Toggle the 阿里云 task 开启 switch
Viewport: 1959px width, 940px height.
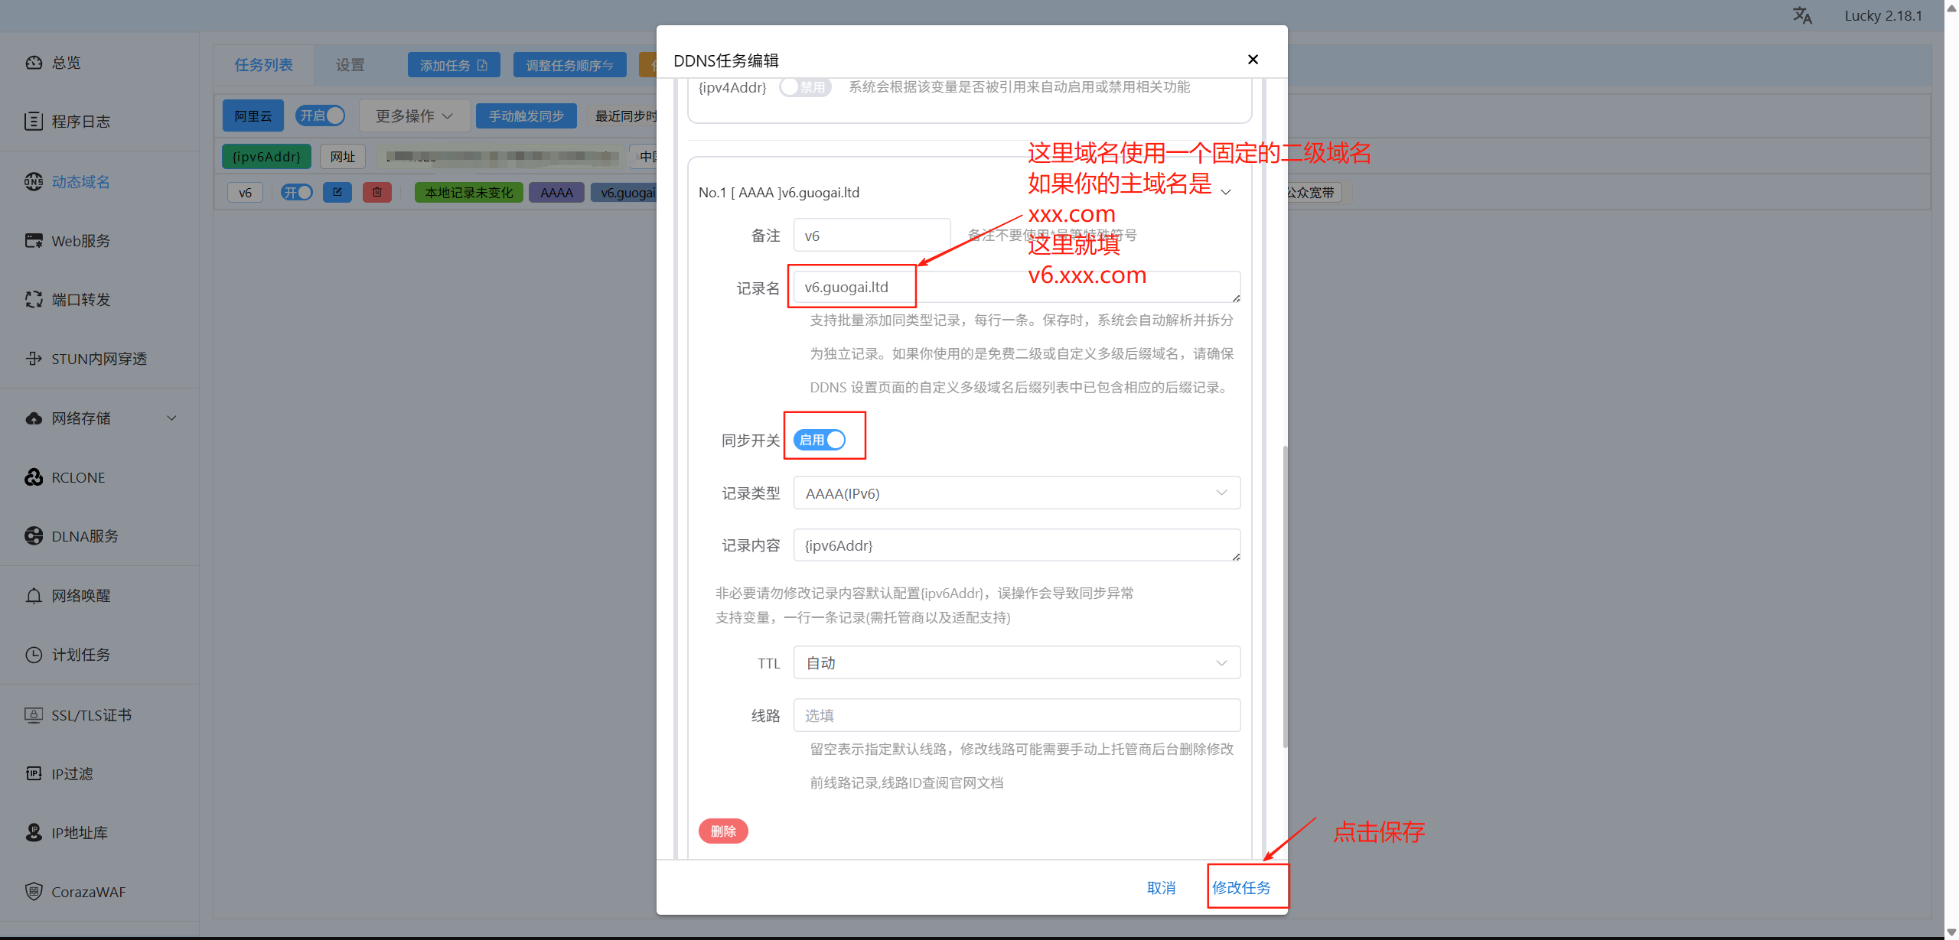click(321, 115)
